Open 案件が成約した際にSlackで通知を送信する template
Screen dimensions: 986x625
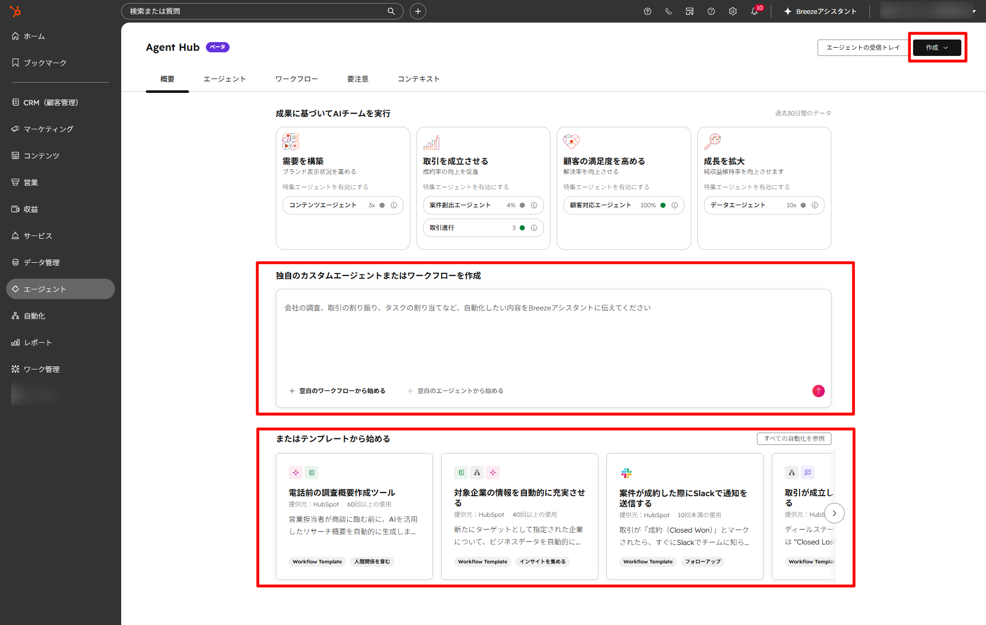pos(685,517)
